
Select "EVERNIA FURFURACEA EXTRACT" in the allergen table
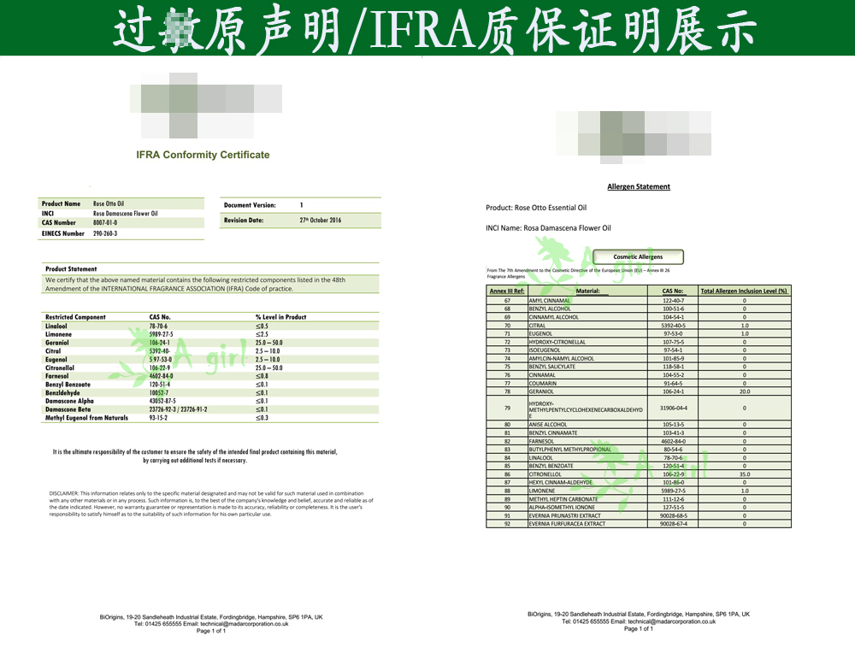(567, 524)
